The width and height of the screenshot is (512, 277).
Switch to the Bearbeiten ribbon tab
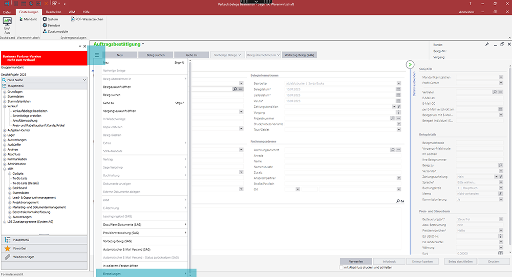54,11
